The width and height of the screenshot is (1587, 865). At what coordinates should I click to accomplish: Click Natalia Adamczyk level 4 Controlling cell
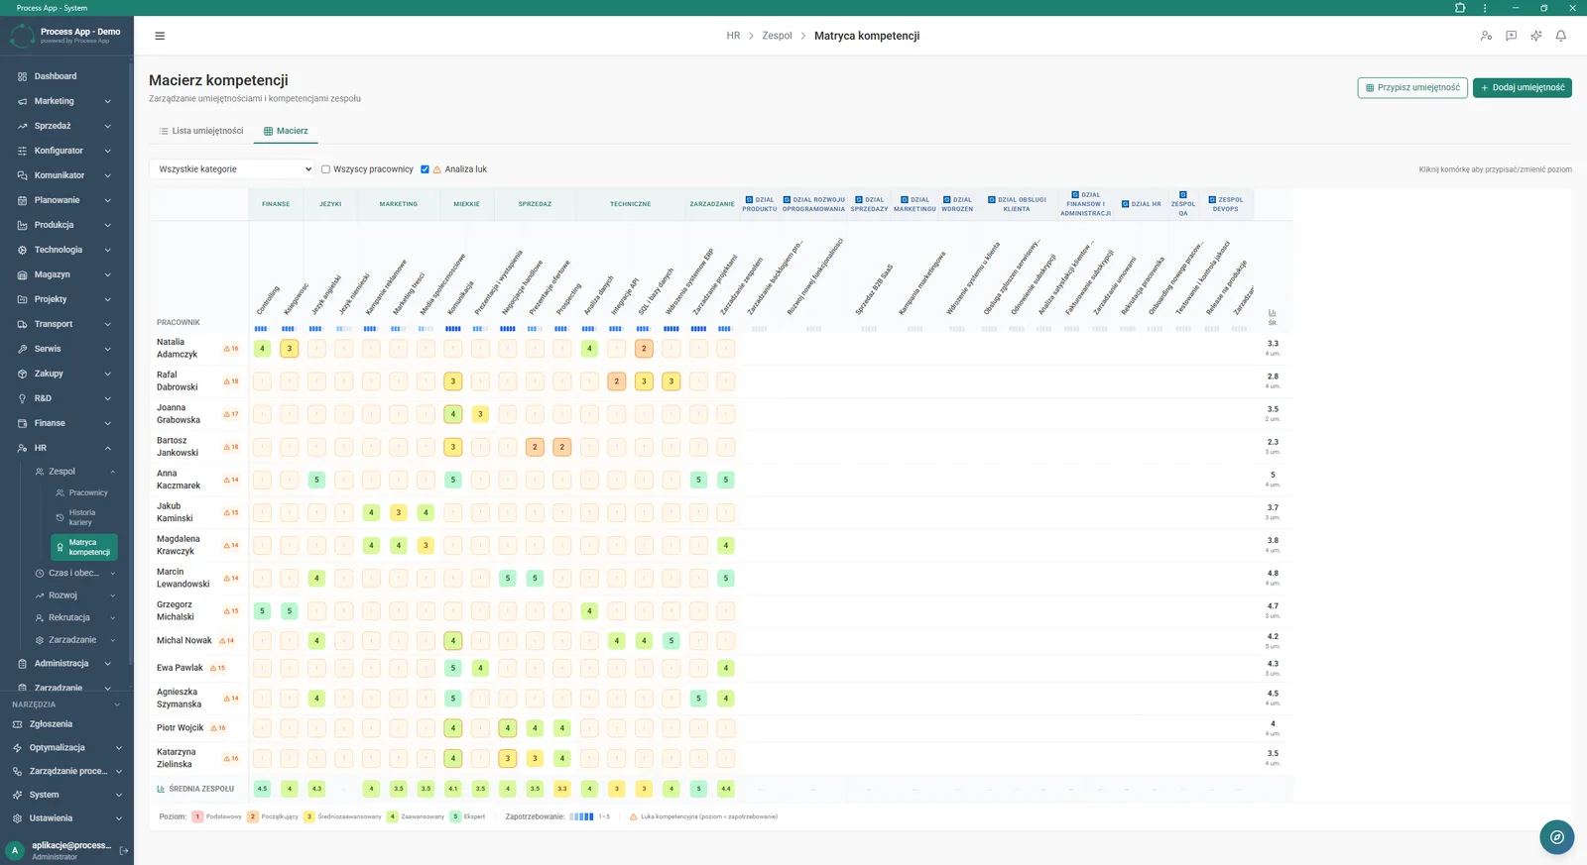pyautogui.click(x=262, y=349)
